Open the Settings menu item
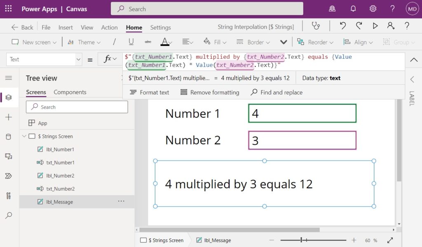422x247 pixels. pyautogui.click(x=160, y=28)
